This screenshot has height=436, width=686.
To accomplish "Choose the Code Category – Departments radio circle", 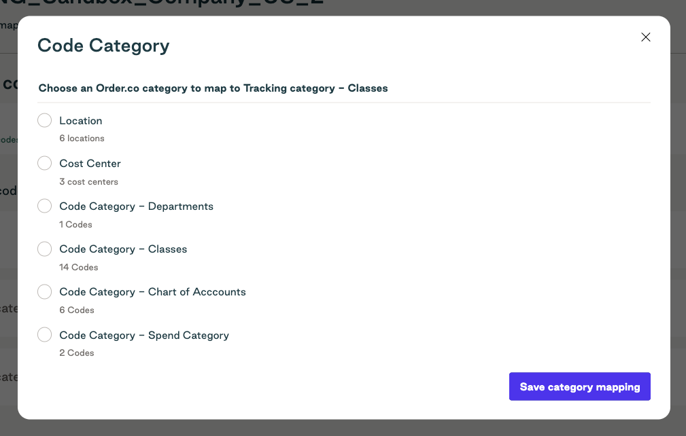I will (x=45, y=206).
